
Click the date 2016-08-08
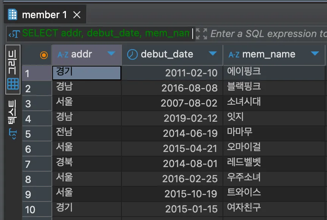(x=189, y=88)
